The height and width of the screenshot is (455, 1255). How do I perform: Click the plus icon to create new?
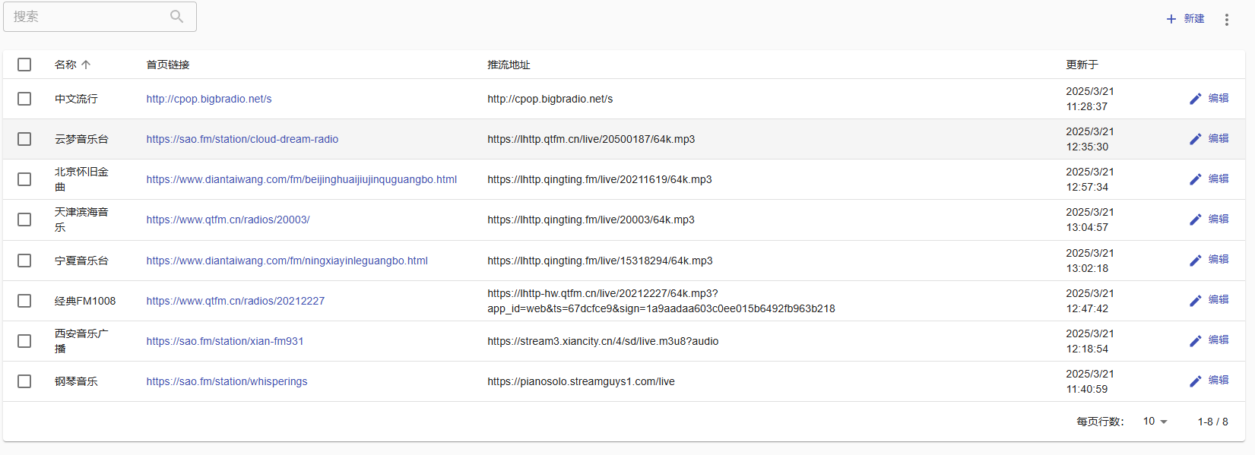click(x=1171, y=19)
